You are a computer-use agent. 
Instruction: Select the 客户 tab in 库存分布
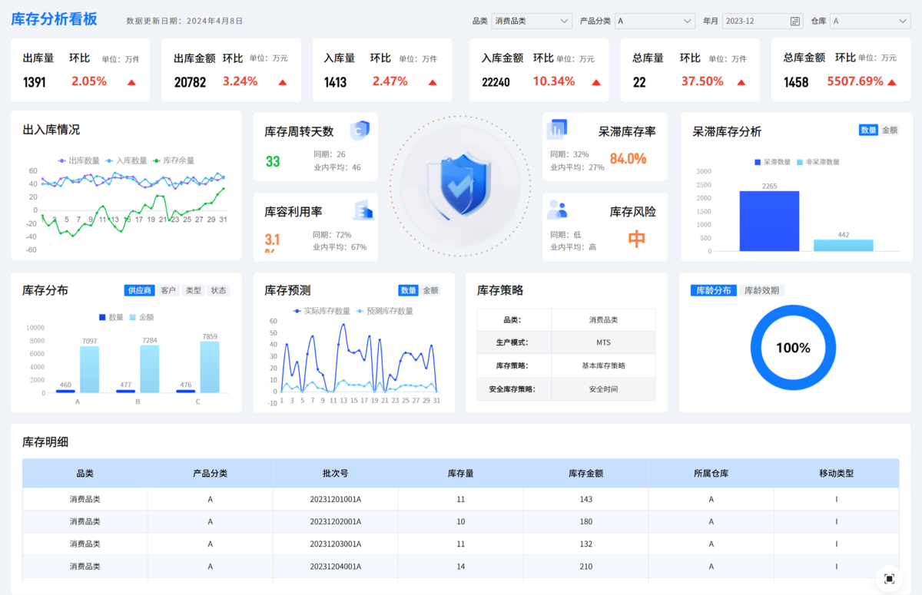168,290
